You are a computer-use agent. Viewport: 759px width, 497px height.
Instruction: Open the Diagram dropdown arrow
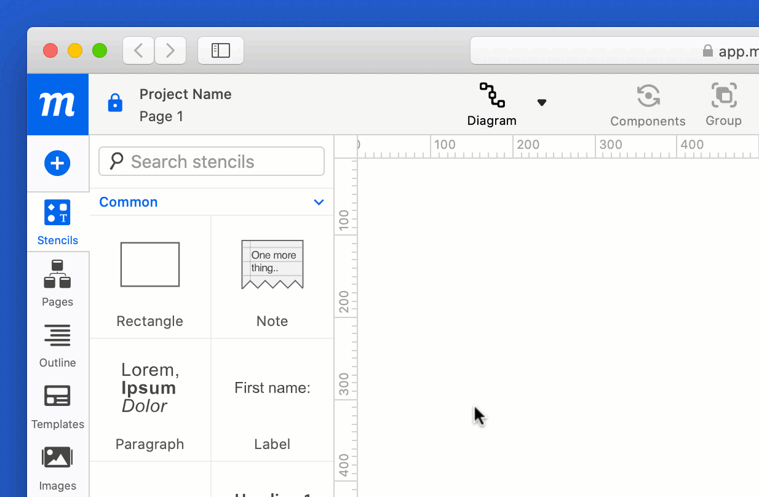point(542,102)
